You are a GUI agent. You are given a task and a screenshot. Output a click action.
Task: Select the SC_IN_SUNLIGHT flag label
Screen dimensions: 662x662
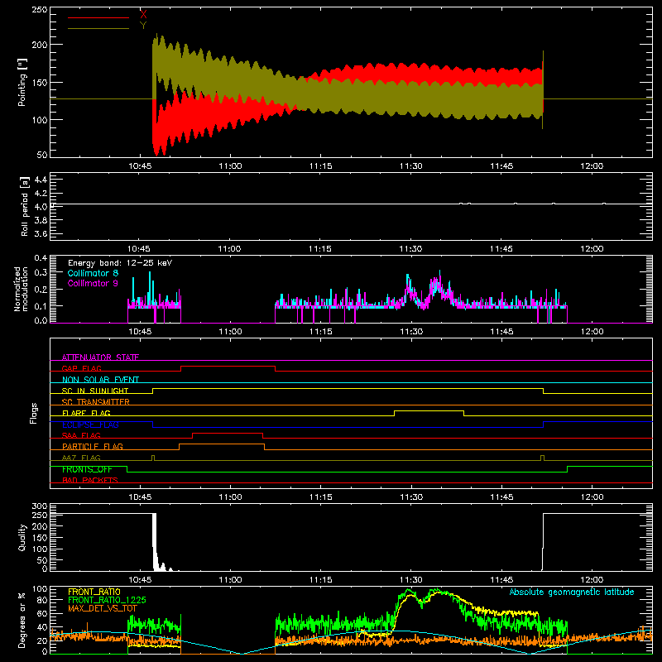click(x=95, y=391)
